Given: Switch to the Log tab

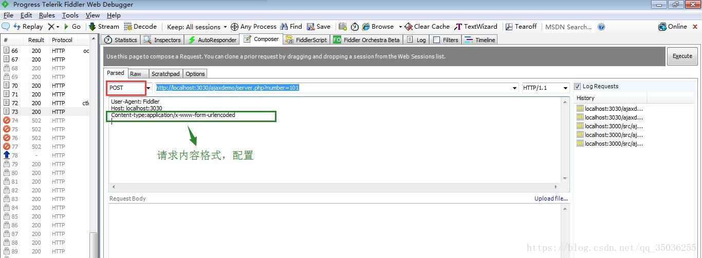Looking at the screenshot, I should (x=417, y=39).
